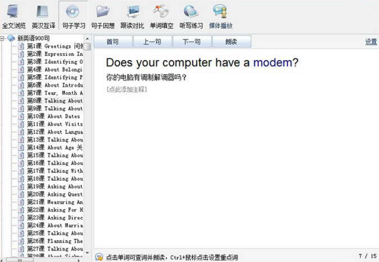Select the 英汉互译 translation tool
Image resolution: width=379 pixels, height=262 pixels.
43,16
